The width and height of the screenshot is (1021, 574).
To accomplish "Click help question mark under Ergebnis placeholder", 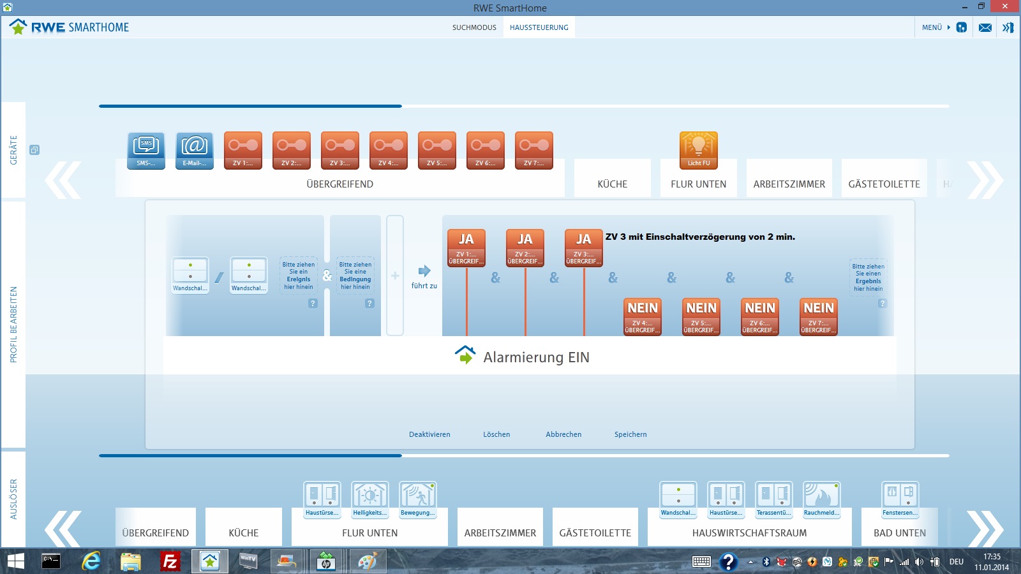I will click(x=883, y=304).
